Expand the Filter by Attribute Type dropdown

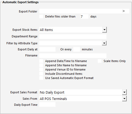(x=104, y=43)
